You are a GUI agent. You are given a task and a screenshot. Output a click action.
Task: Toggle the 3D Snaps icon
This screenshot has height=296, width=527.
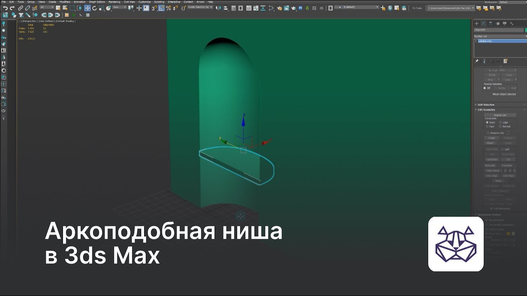tap(154, 8)
